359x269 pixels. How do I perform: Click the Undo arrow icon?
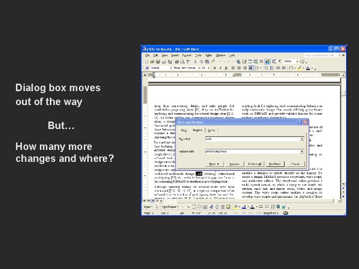(220, 62)
